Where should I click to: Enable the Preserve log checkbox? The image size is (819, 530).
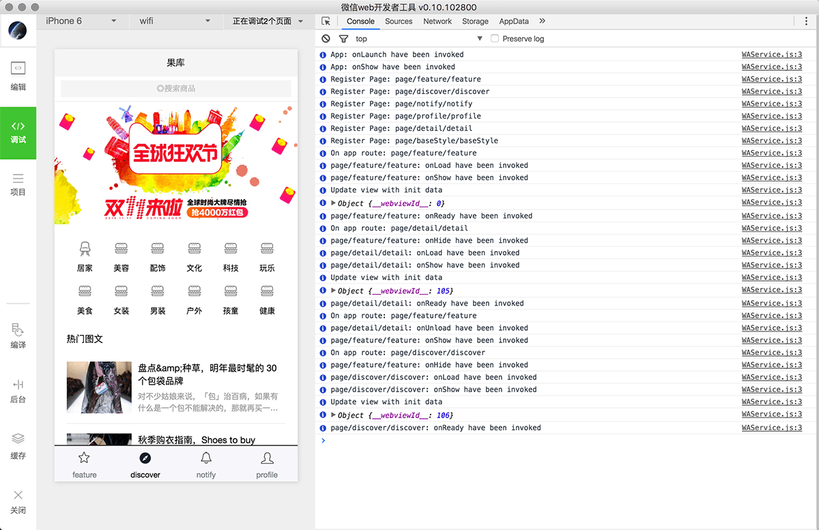pyautogui.click(x=495, y=39)
